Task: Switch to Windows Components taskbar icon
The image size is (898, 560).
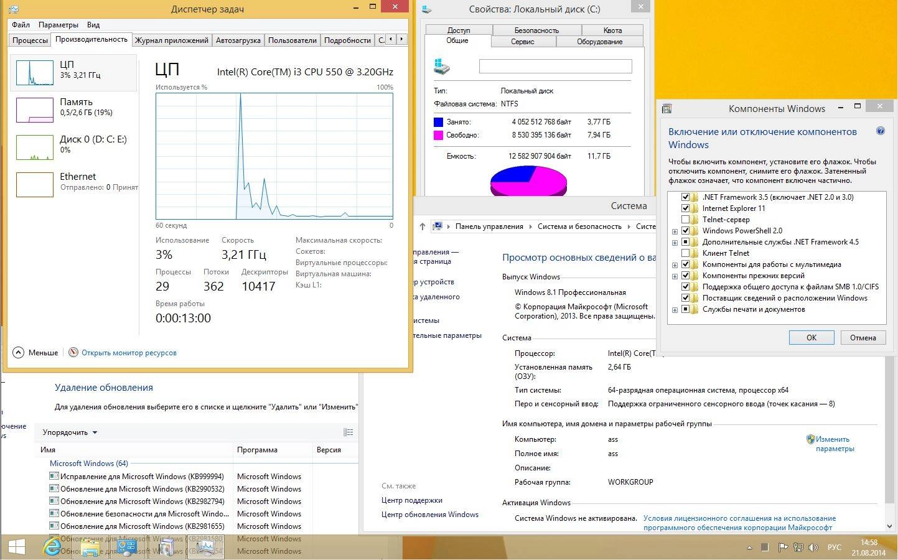Action: 167,548
